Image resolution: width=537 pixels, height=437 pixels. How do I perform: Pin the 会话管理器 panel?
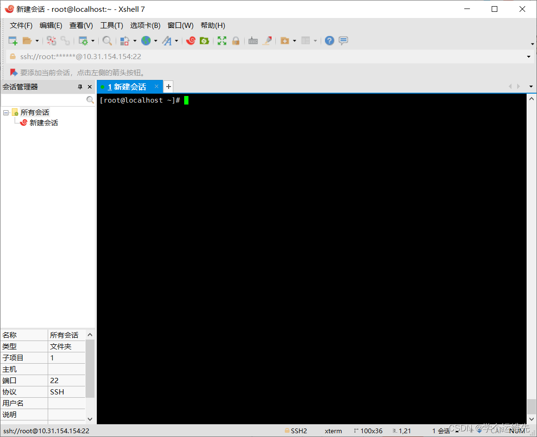[x=80, y=87]
